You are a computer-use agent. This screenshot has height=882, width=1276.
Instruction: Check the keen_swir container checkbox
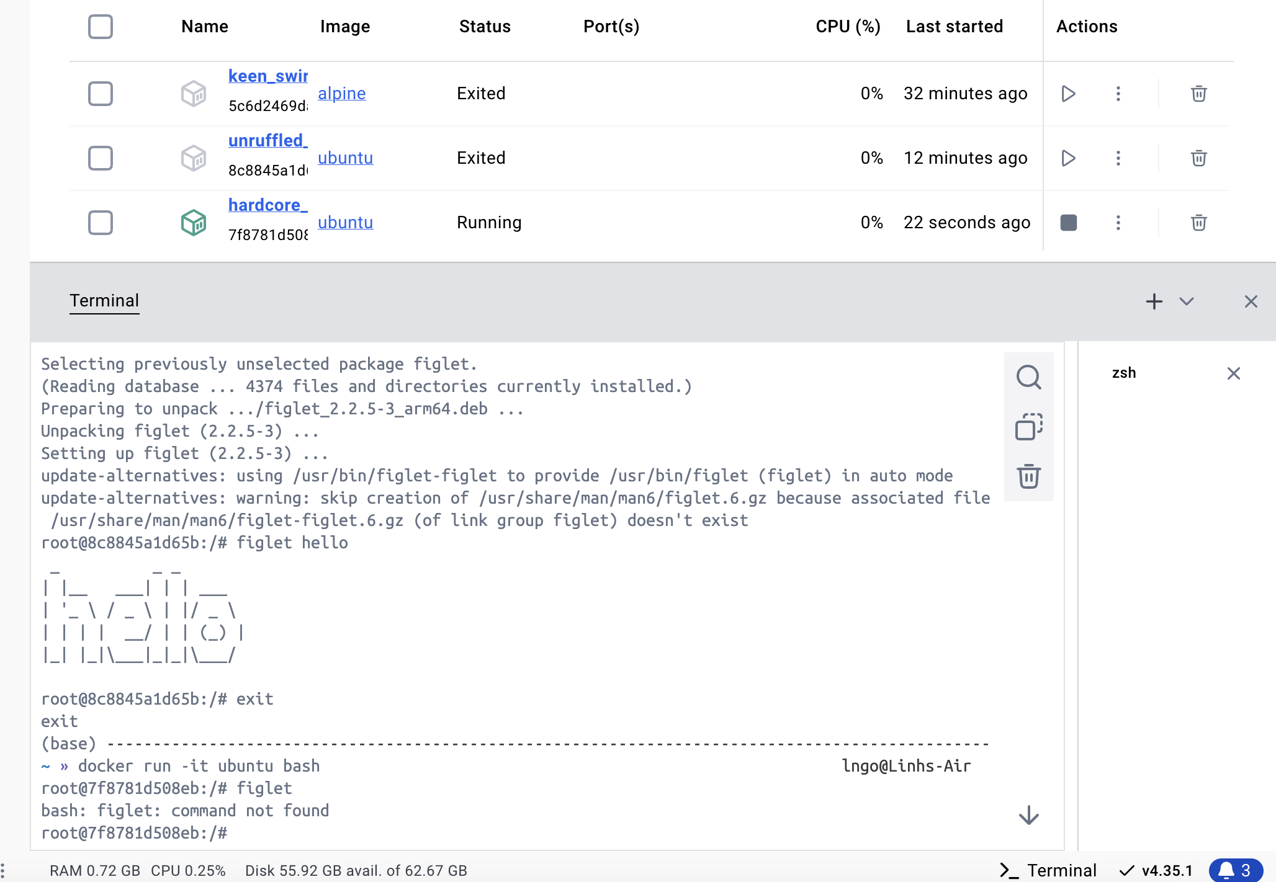pos(101,94)
